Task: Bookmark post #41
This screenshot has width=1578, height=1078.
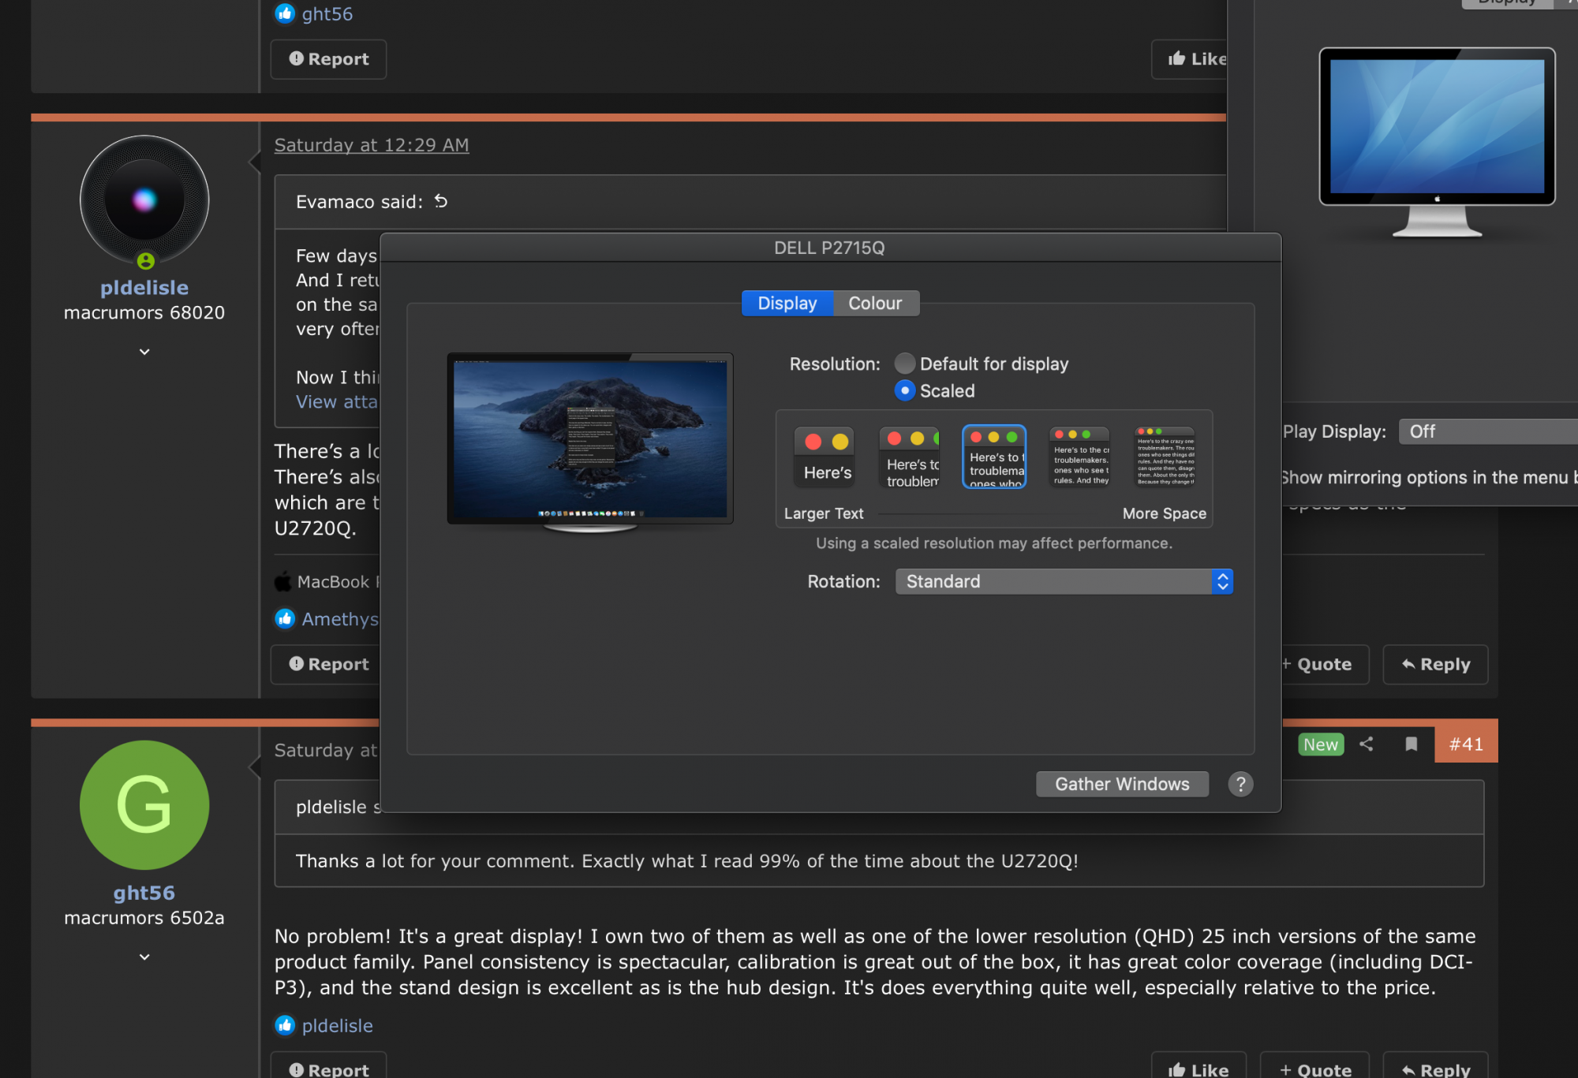Action: click(1412, 744)
